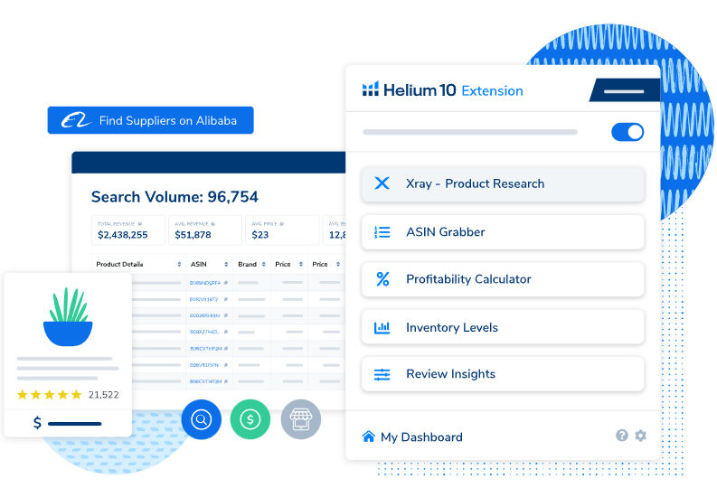The width and height of the screenshot is (717, 488).
Task: Click the Search Volume: 96,754 heading
Action: pyautogui.click(x=175, y=197)
